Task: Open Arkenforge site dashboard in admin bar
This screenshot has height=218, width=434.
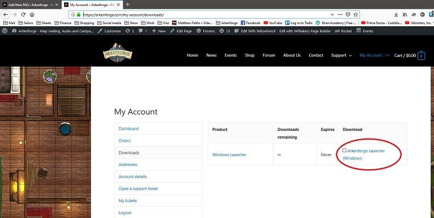Action: [53, 31]
